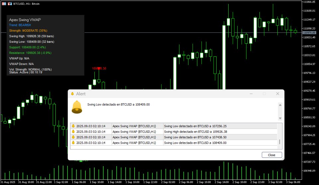The image size is (319, 185).
Task: Click the 2 Sep 14:00 time axis label
Action: [x=222, y=182]
